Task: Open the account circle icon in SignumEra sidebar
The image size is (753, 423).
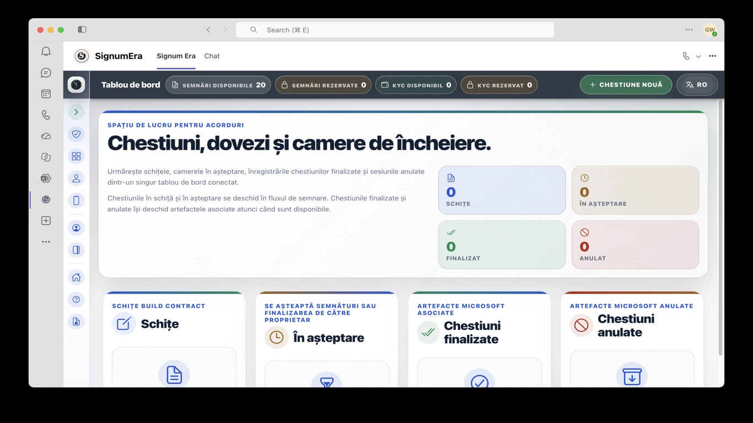Action: coord(76,227)
